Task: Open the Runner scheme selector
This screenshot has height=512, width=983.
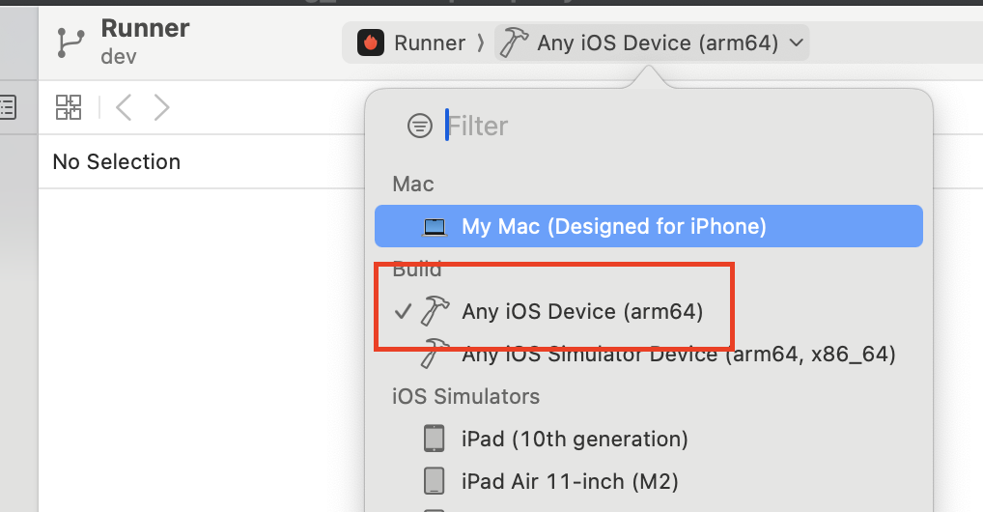Action: tap(412, 43)
